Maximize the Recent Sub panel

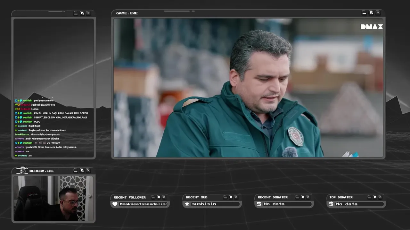(x=231, y=197)
